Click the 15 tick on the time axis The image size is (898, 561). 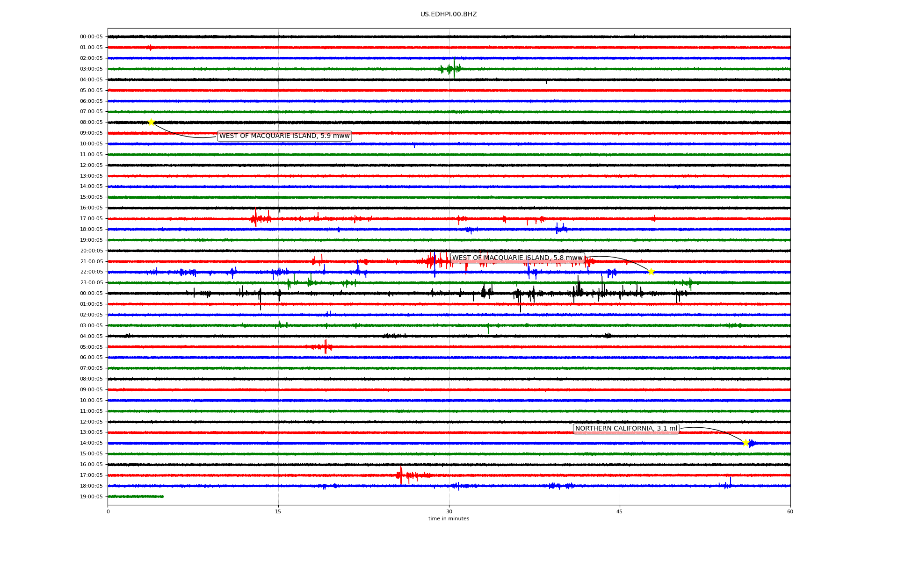278,511
